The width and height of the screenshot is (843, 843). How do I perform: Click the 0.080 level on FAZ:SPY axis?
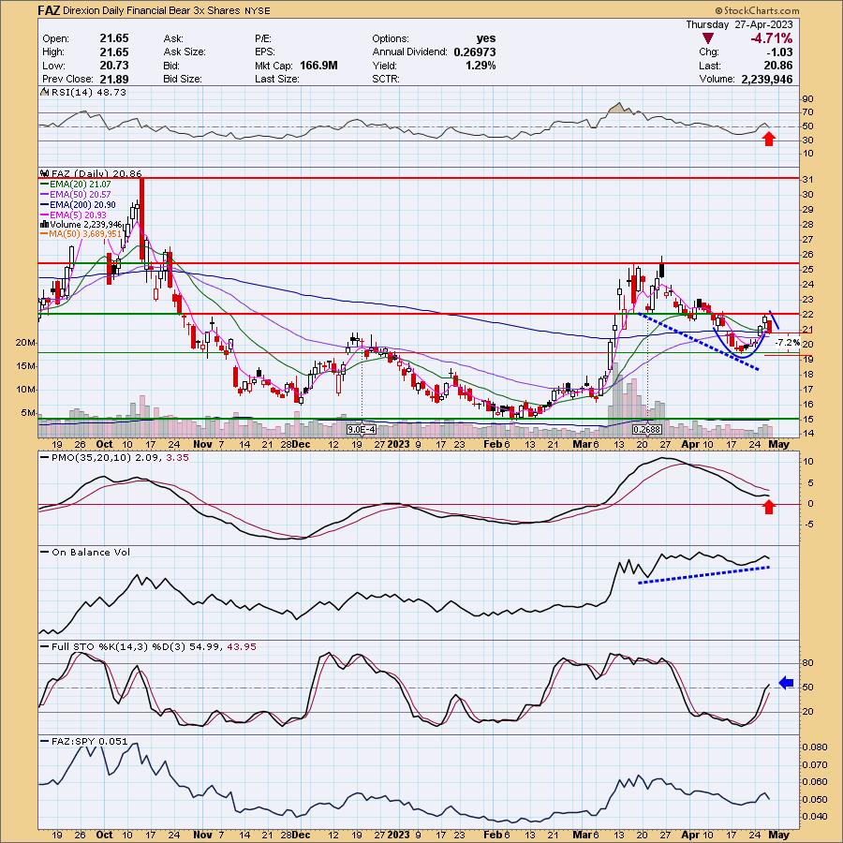[x=815, y=747]
